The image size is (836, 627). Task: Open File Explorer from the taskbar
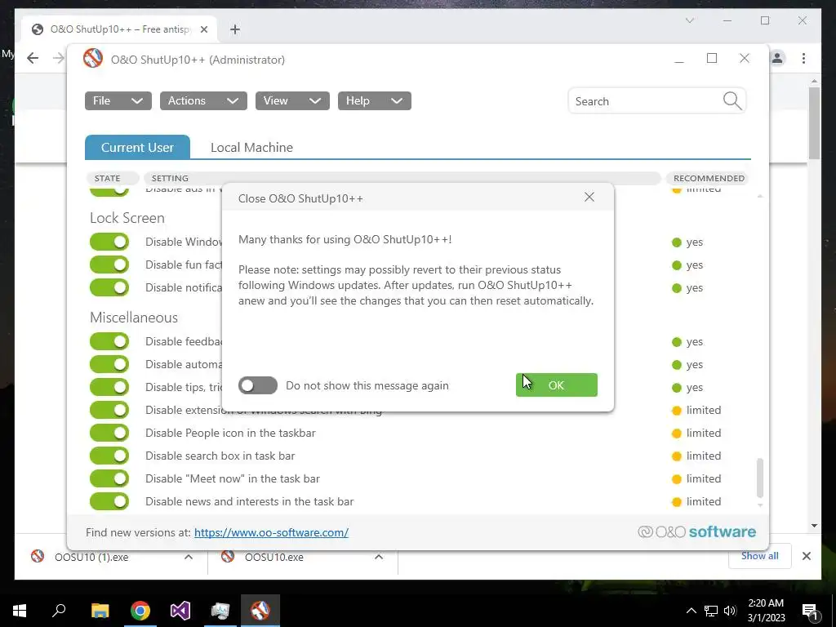pos(100,611)
